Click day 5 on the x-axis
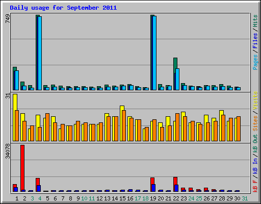The image size is (261, 204). click(x=47, y=198)
